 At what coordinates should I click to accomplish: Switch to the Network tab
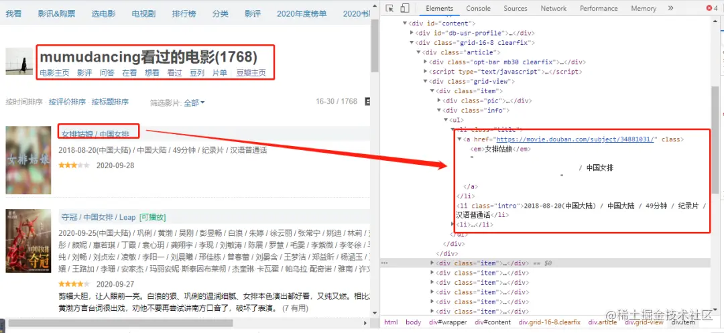coord(553,8)
